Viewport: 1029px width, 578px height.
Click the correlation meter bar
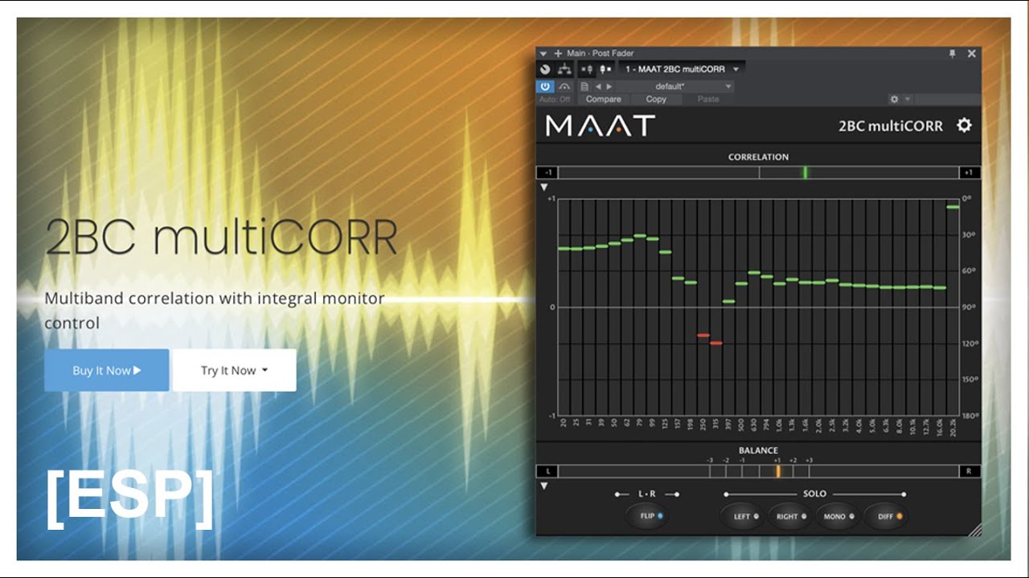(758, 173)
